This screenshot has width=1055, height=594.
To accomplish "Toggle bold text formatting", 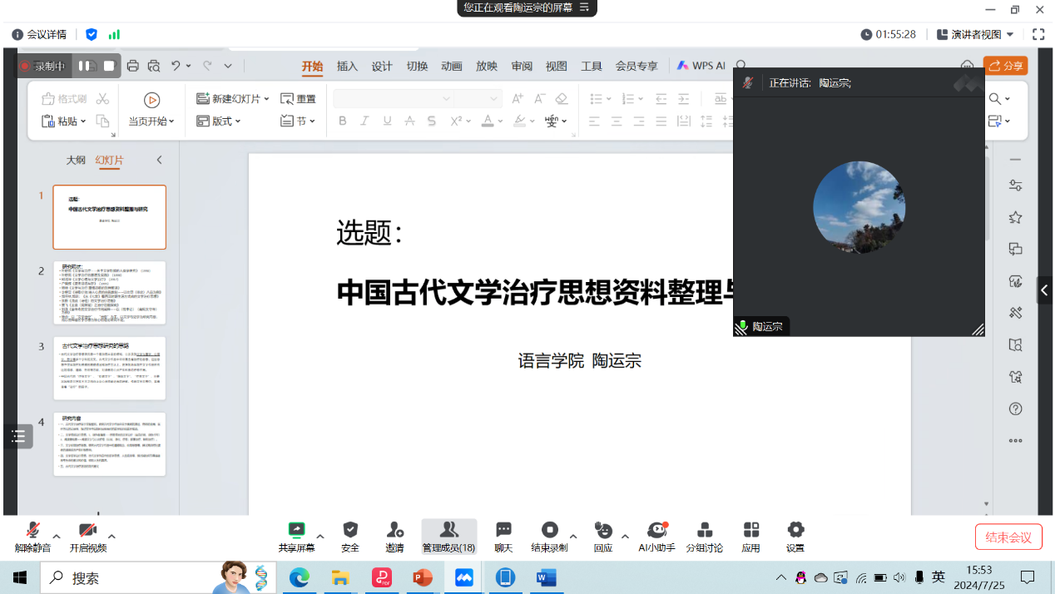I will click(342, 121).
